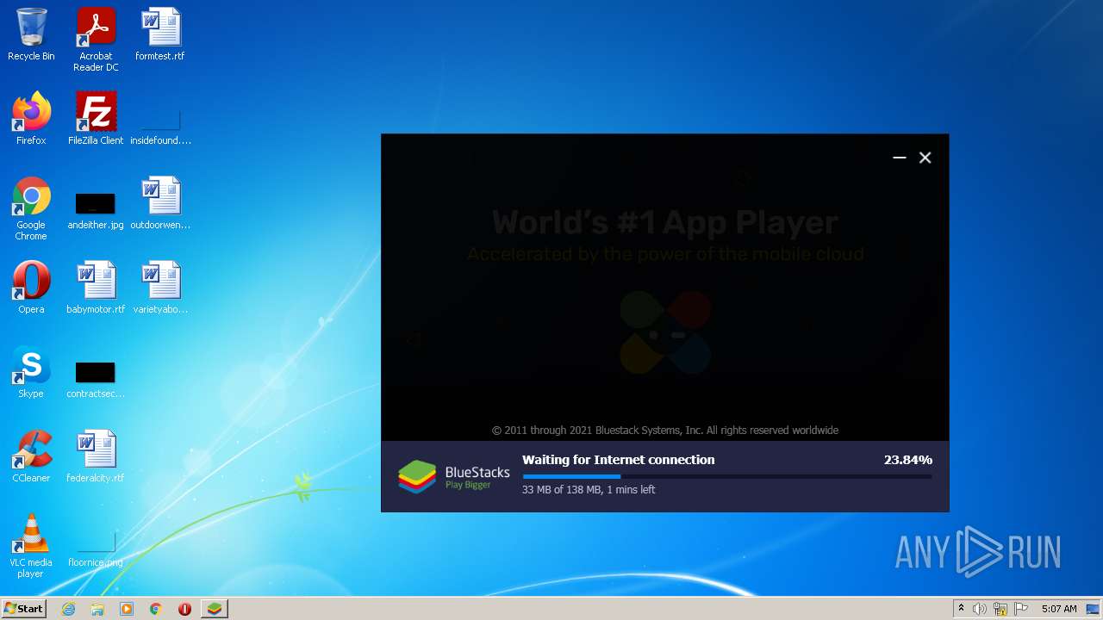
Task: Click the BlueStacks download progress bar
Action: point(727,476)
